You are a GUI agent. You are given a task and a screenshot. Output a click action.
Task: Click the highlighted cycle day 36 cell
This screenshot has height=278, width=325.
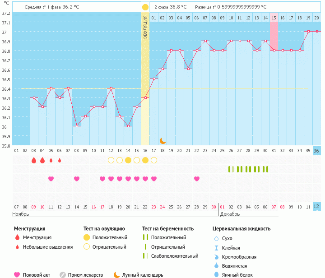click(316, 151)
